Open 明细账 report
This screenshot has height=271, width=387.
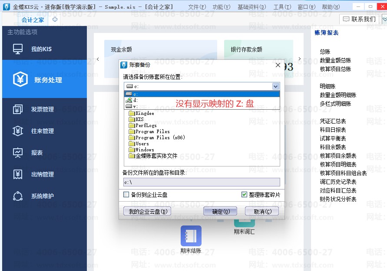tap(327, 86)
